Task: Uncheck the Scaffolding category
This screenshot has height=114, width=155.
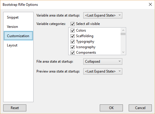Action: click(73, 36)
